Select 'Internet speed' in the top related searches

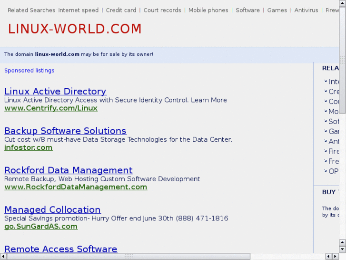point(79,10)
